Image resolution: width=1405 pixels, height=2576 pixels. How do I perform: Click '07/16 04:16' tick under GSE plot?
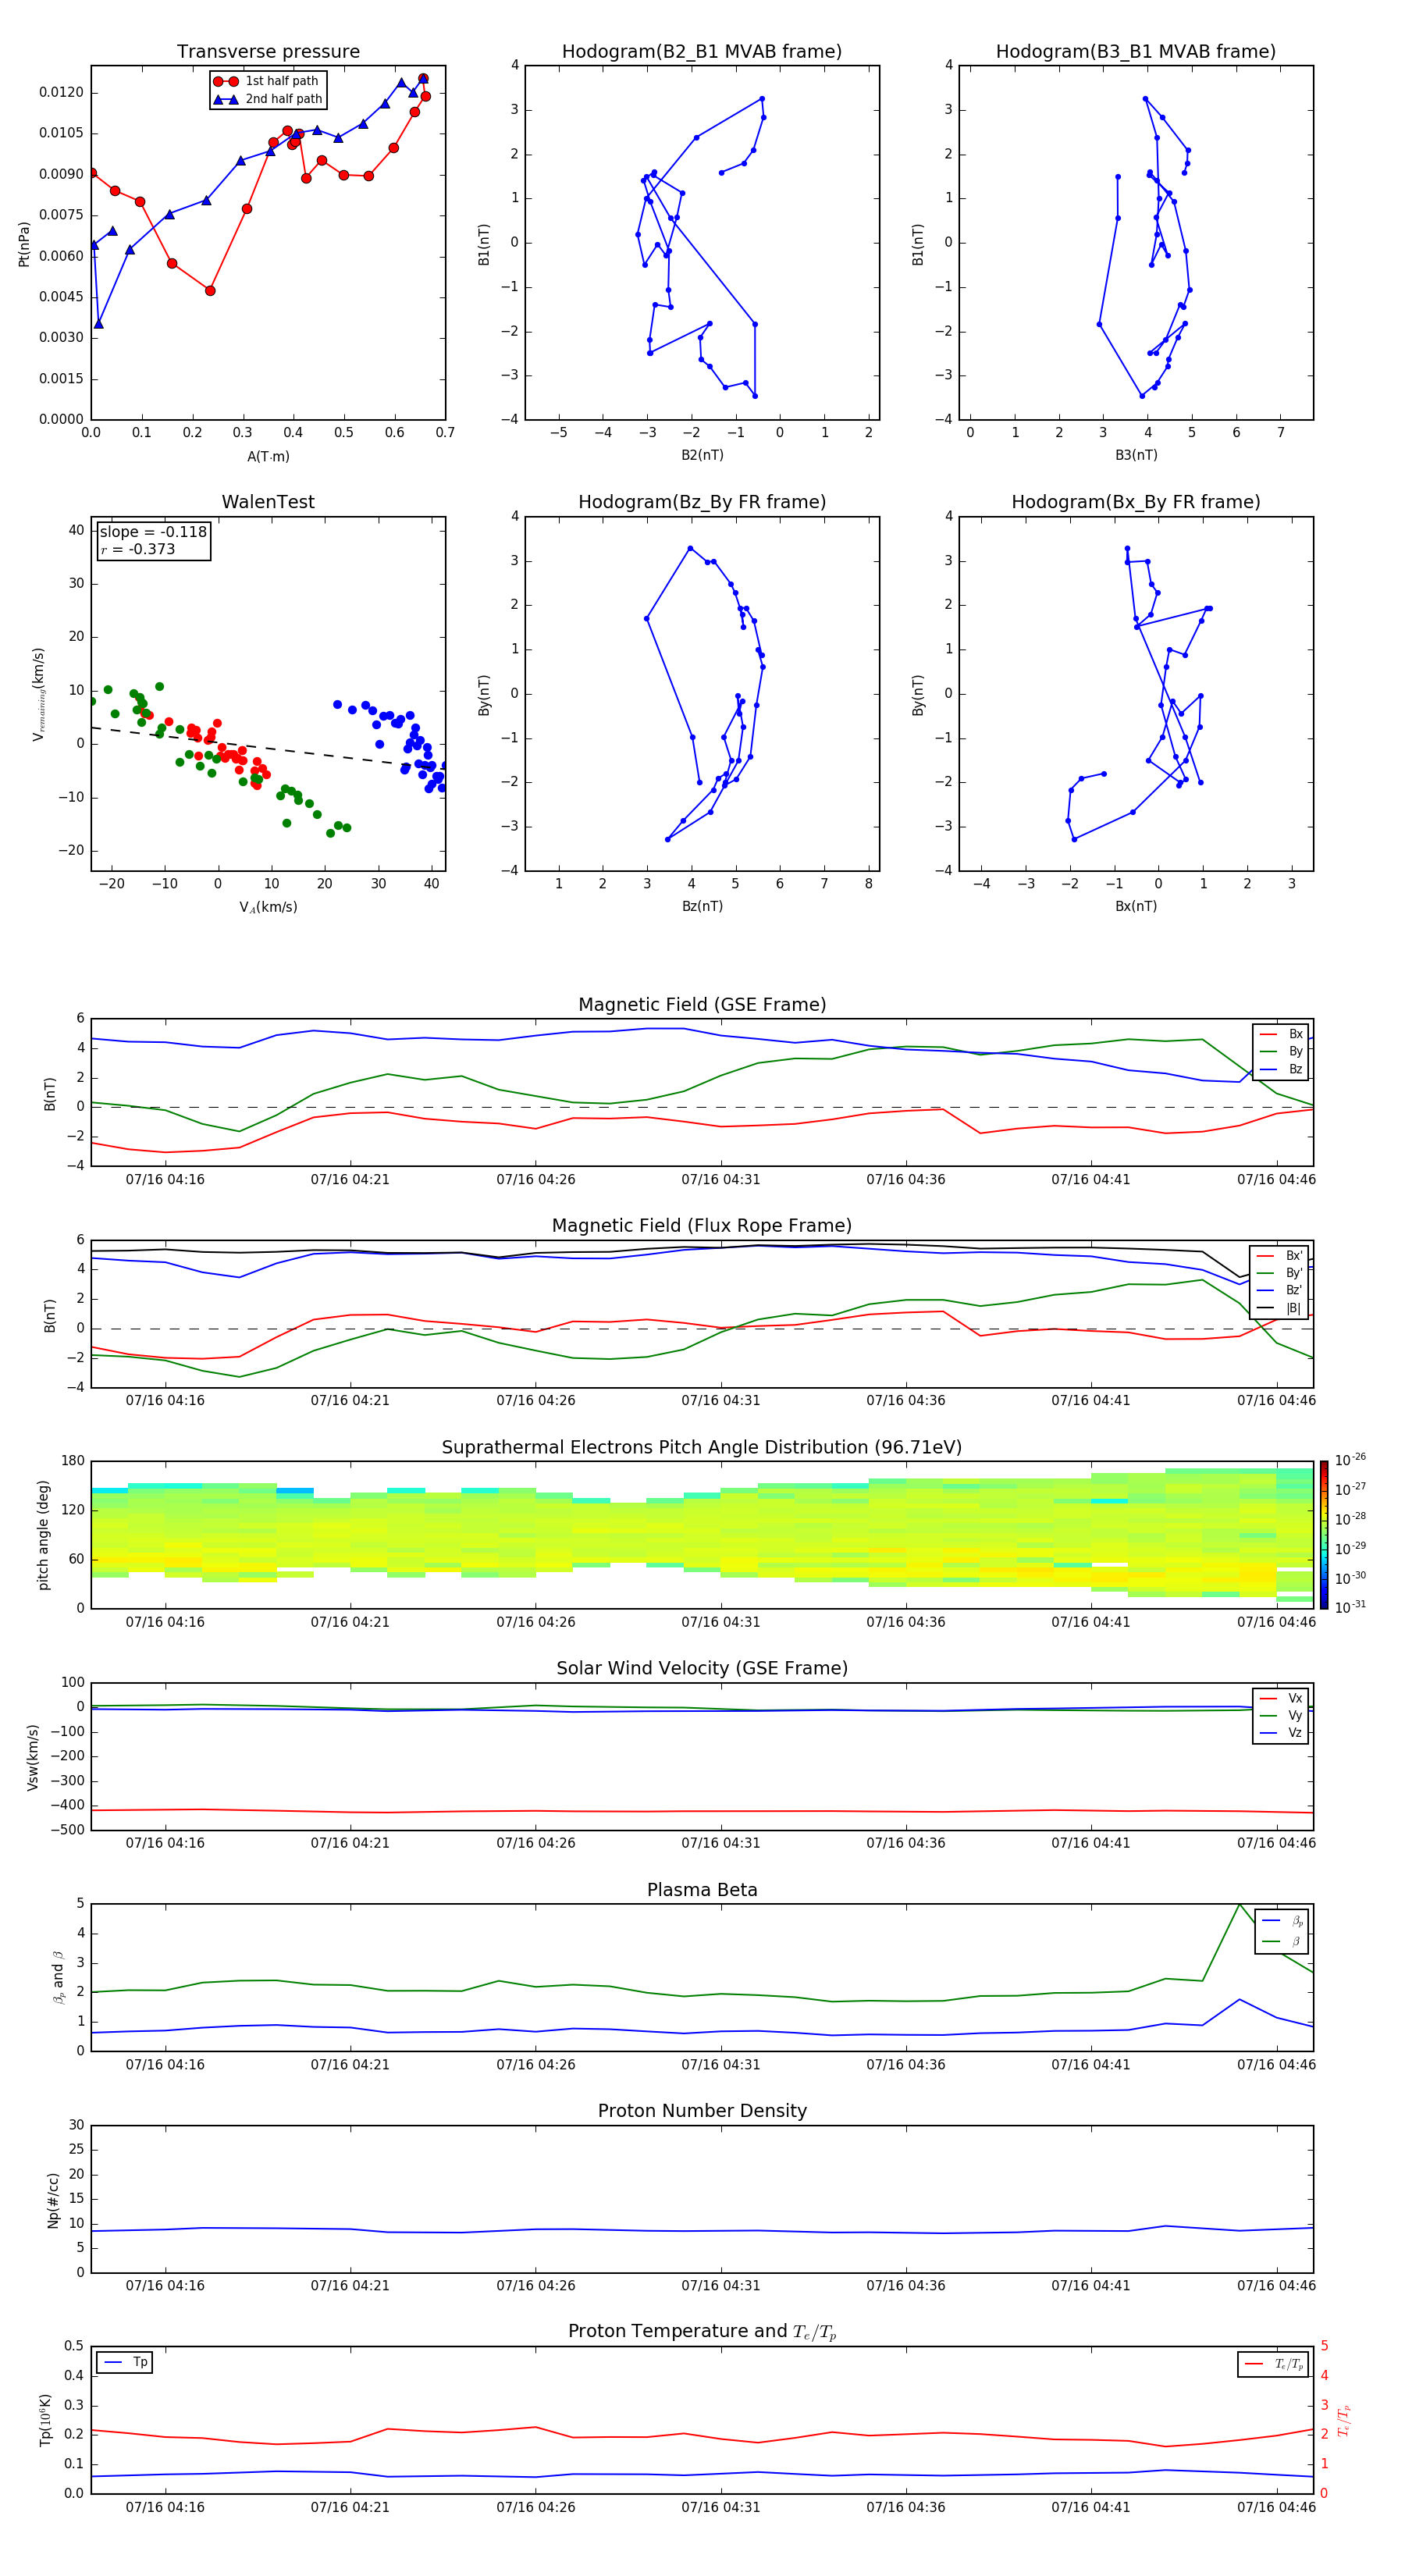pos(165,1179)
